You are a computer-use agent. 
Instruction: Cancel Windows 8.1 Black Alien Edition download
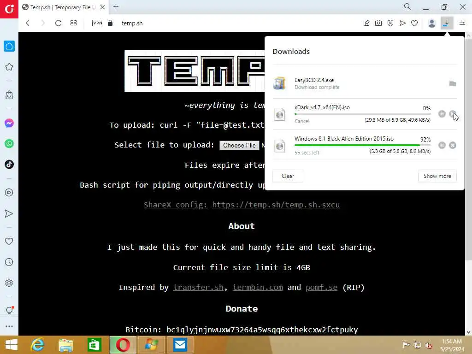coord(453,145)
